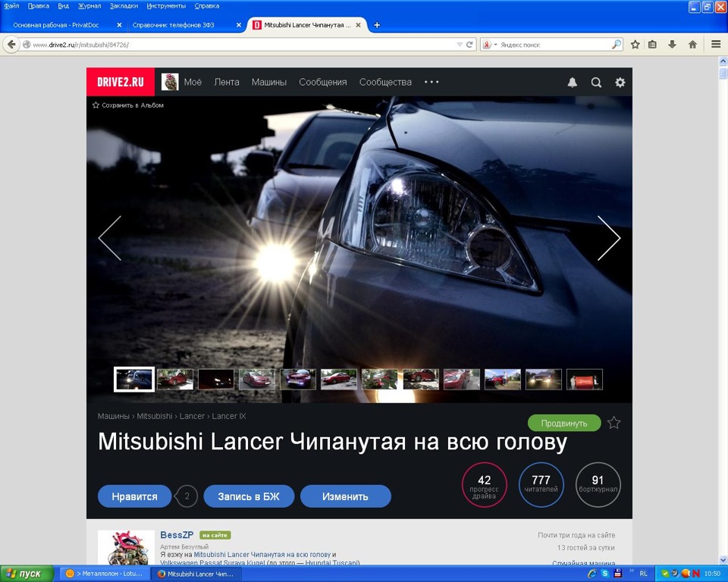Open downloads arrow icon
Image resolution: width=728 pixels, height=582 pixels.
point(672,45)
